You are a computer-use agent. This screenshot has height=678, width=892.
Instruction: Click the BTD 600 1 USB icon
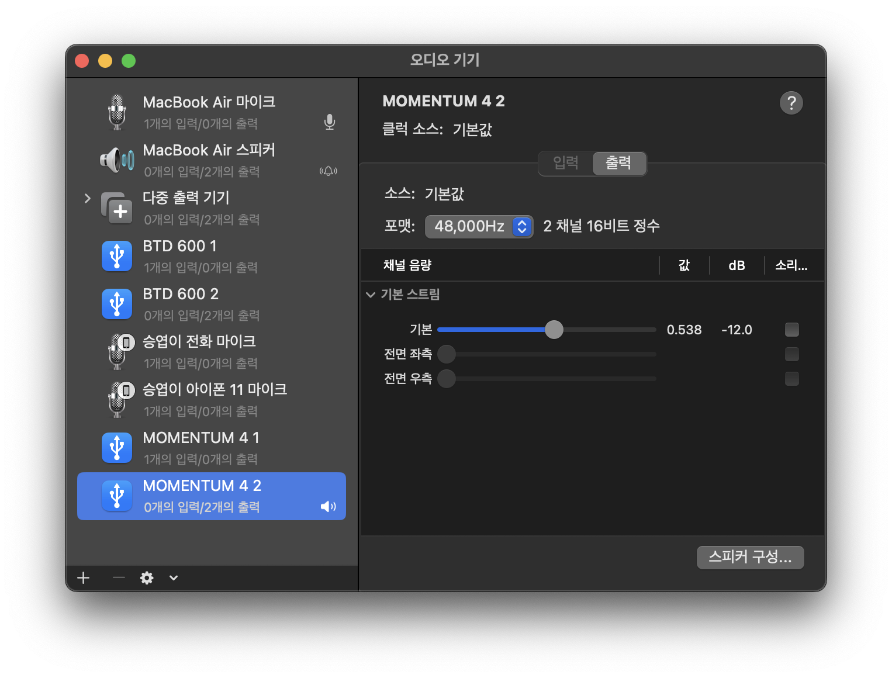117,256
